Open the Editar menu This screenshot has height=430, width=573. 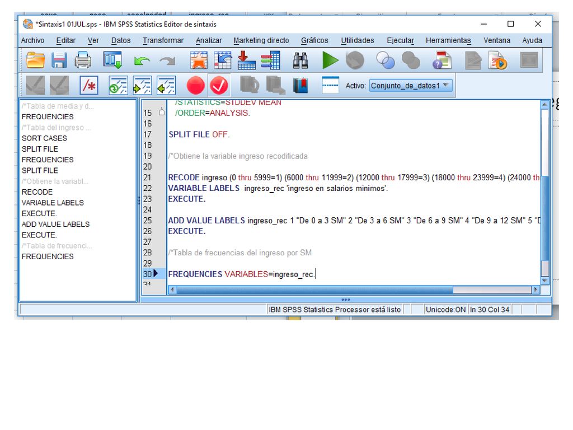[66, 40]
